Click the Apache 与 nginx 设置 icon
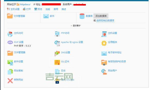This screenshot has height=90, width=150. coord(57,43)
